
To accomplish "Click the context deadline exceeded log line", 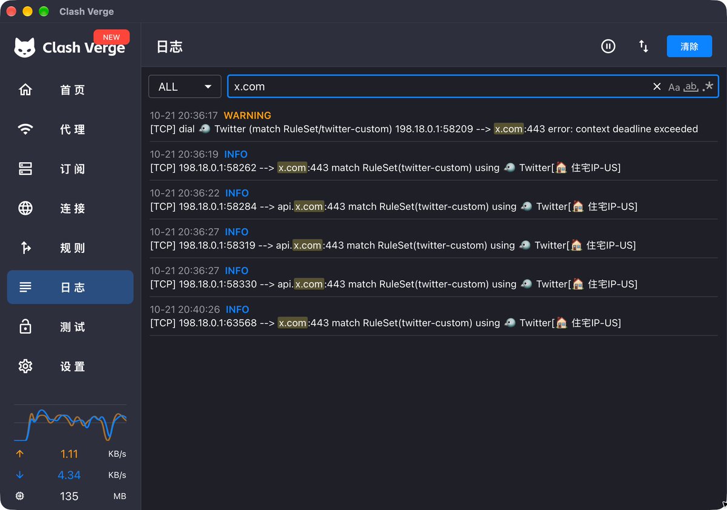I will point(424,129).
